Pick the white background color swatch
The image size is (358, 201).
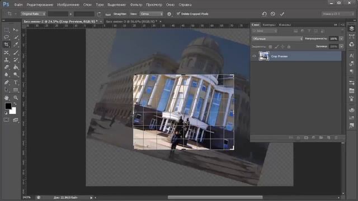coord(13,111)
